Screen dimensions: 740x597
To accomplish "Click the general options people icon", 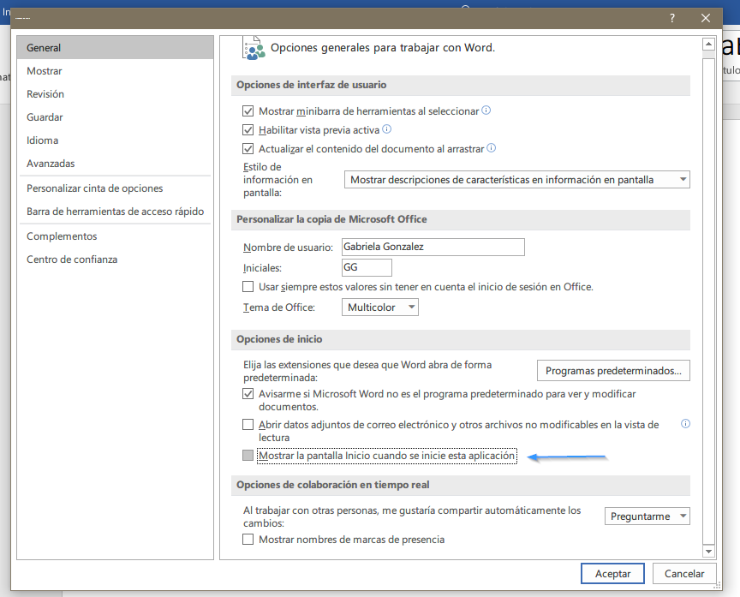I will tap(254, 48).
